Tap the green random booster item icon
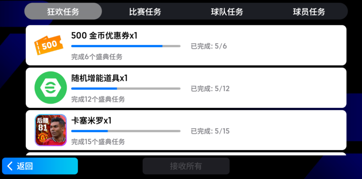 click(x=50, y=87)
